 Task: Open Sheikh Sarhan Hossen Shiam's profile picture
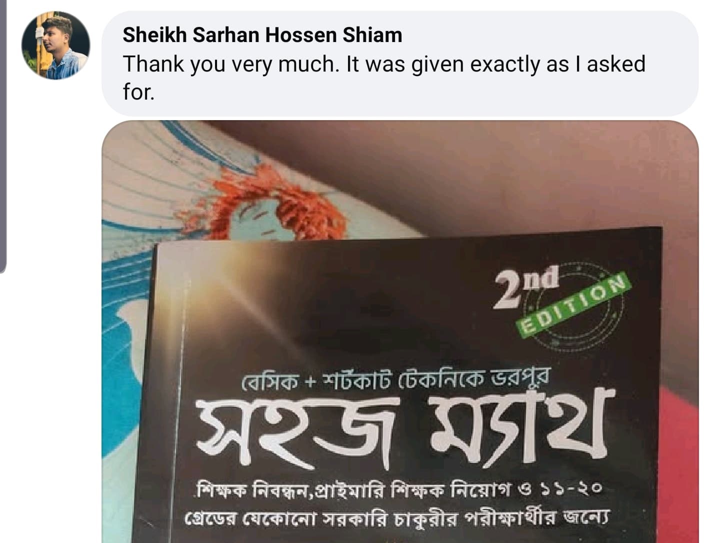click(55, 46)
